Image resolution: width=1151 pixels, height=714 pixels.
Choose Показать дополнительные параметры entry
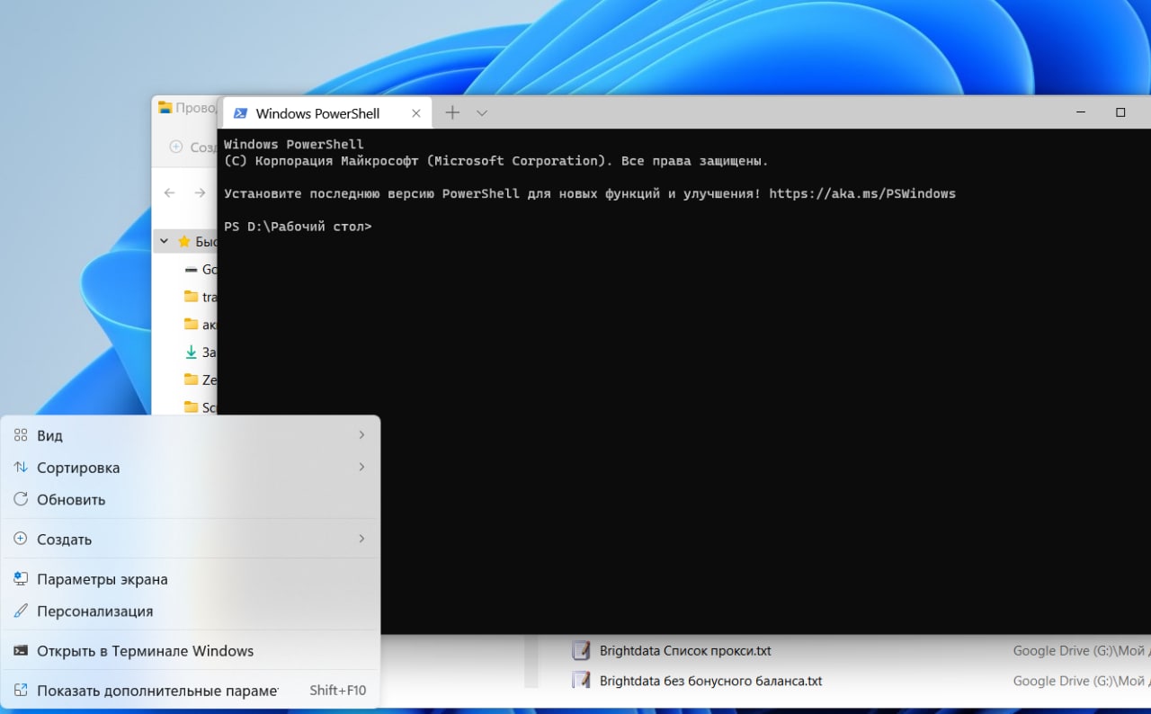(191, 691)
